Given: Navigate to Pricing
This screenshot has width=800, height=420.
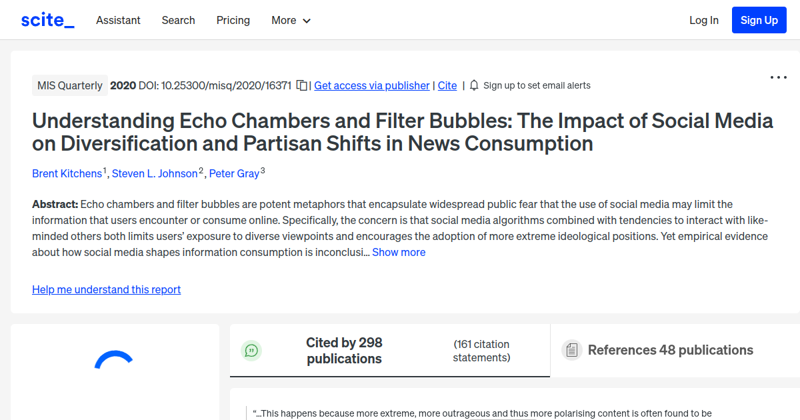Looking at the screenshot, I should click(x=233, y=20).
